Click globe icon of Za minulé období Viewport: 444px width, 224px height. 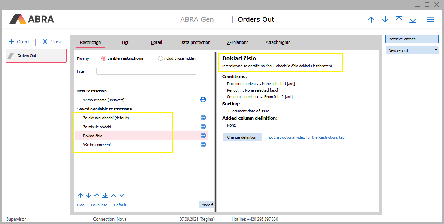[203, 127]
